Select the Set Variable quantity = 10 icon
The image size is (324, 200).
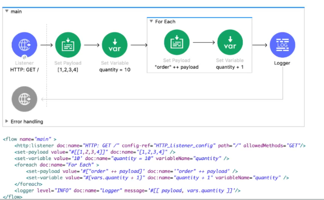[x=114, y=46]
